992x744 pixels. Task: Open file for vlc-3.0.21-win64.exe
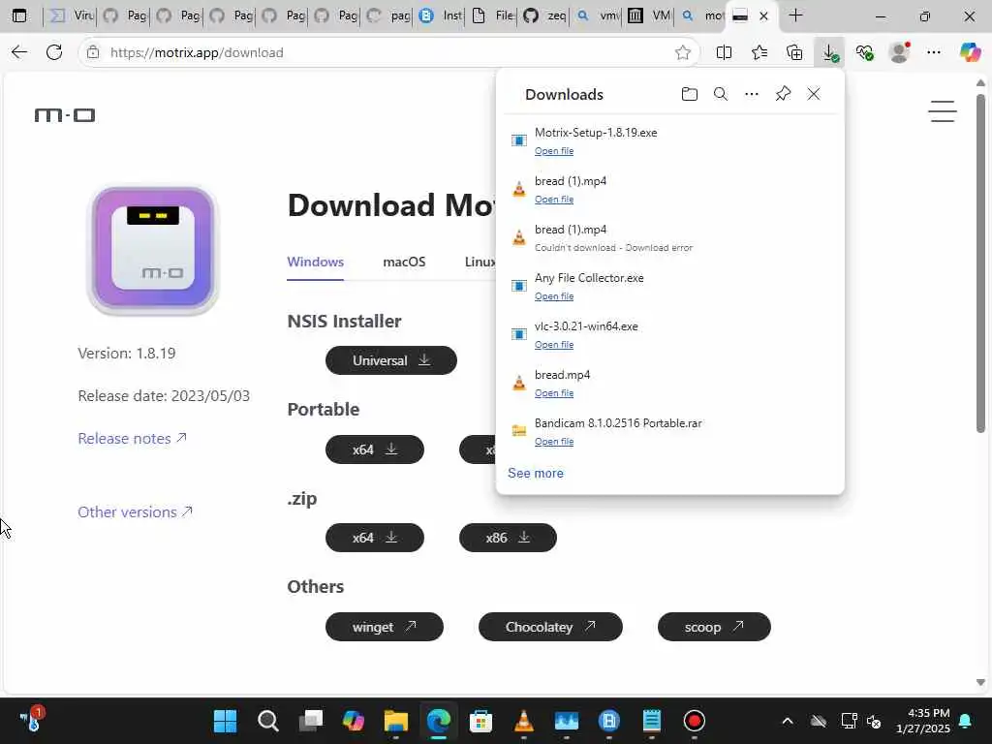click(553, 345)
